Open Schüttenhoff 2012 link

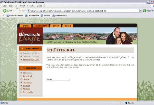click(31, 53)
